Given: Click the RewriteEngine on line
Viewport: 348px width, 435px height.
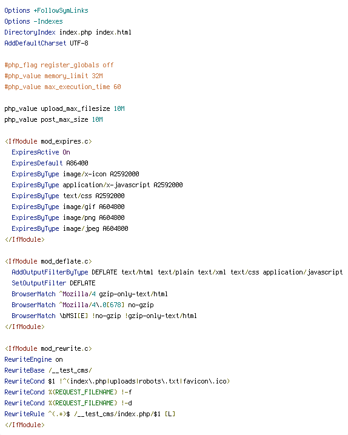Looking at the screenshot, I should 33,359.
